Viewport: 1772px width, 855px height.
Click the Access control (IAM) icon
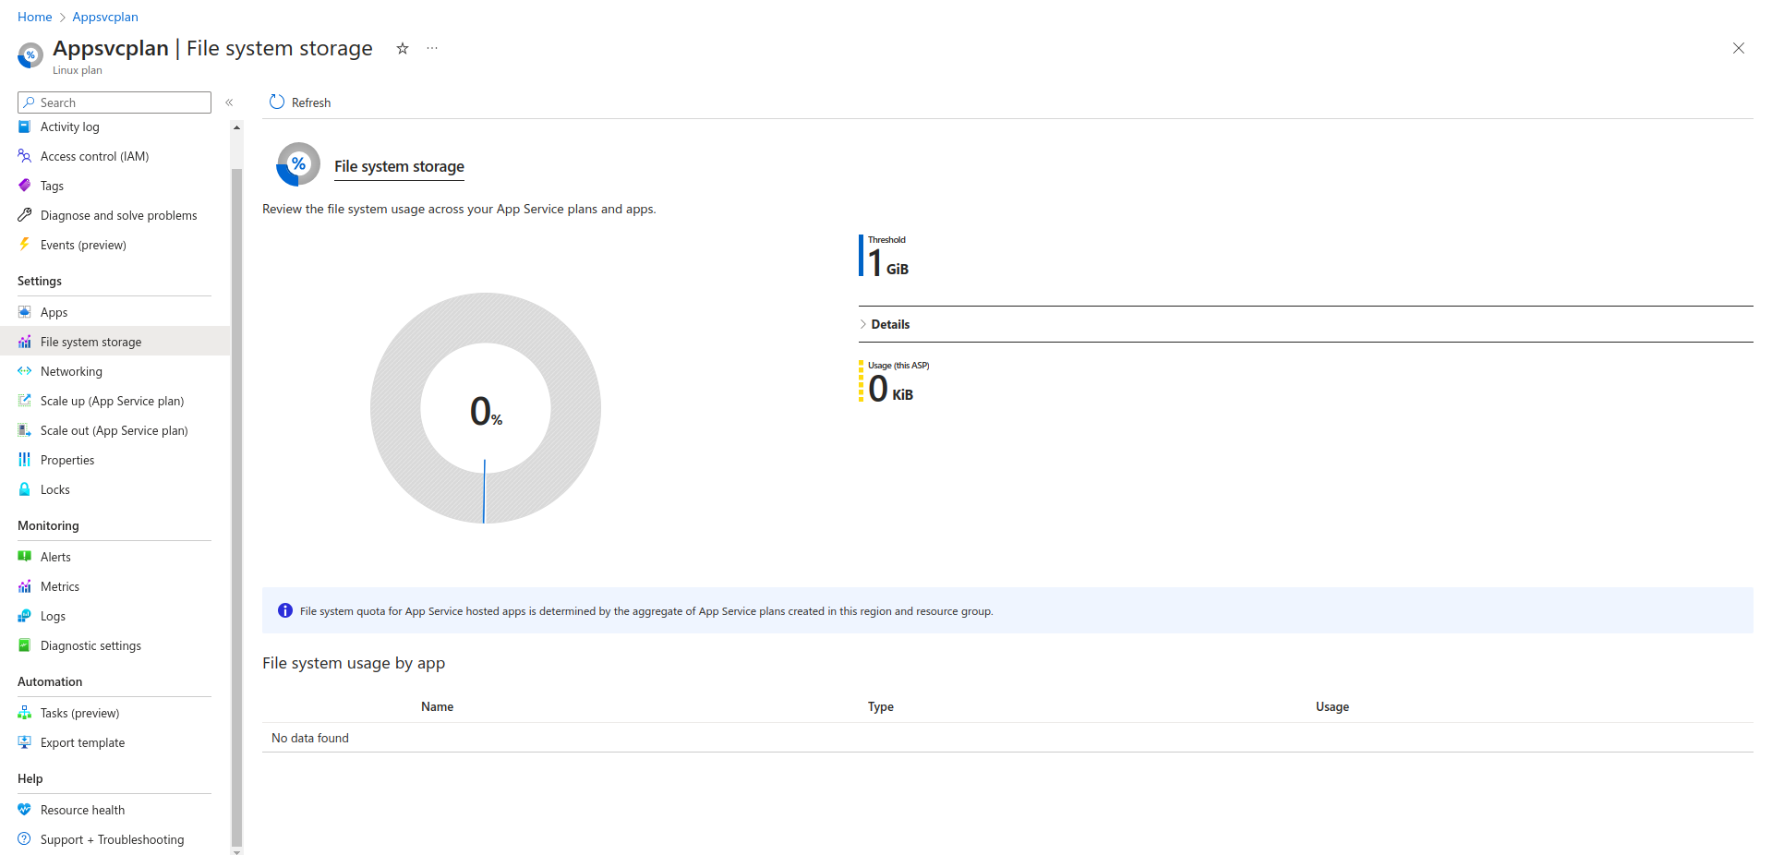click(x=25, y=156)
